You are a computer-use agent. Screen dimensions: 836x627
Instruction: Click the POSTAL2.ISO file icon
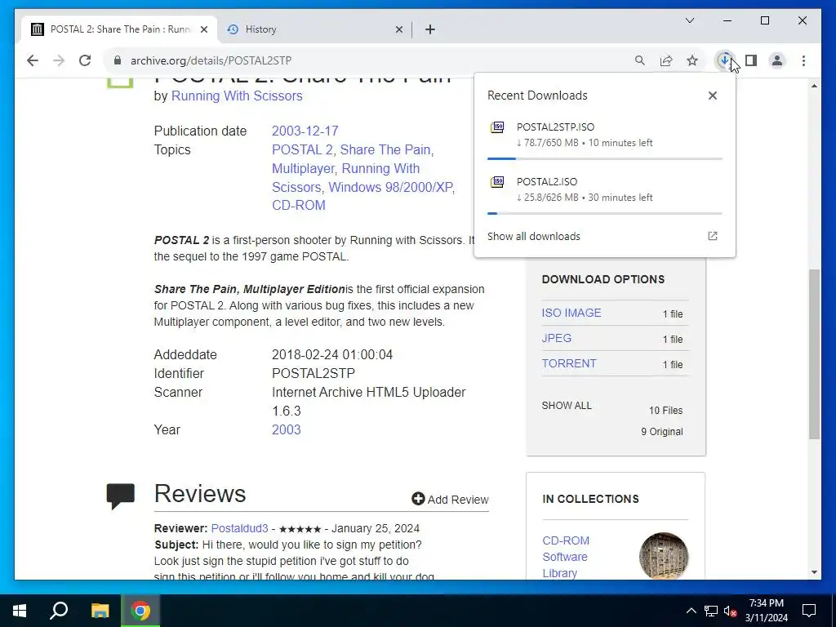497,182
